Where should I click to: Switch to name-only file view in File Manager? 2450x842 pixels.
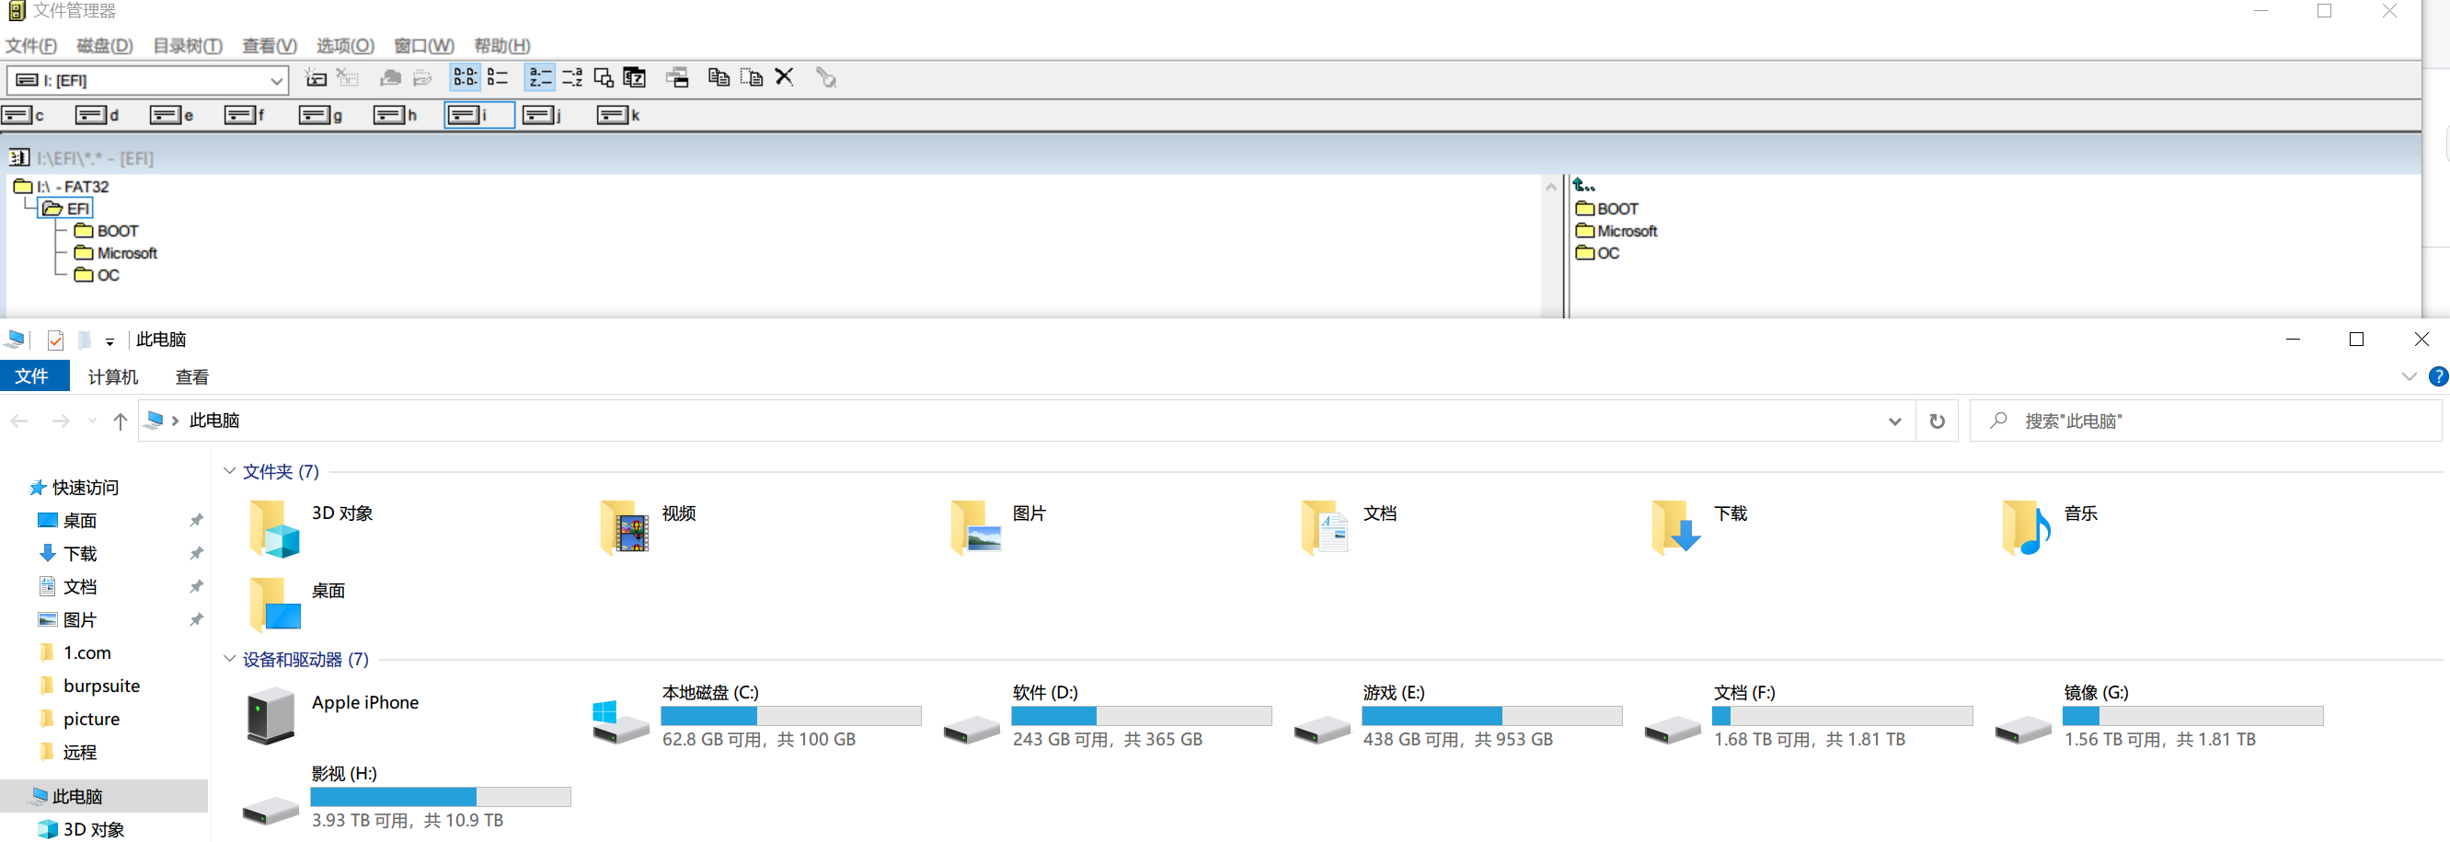466,78
